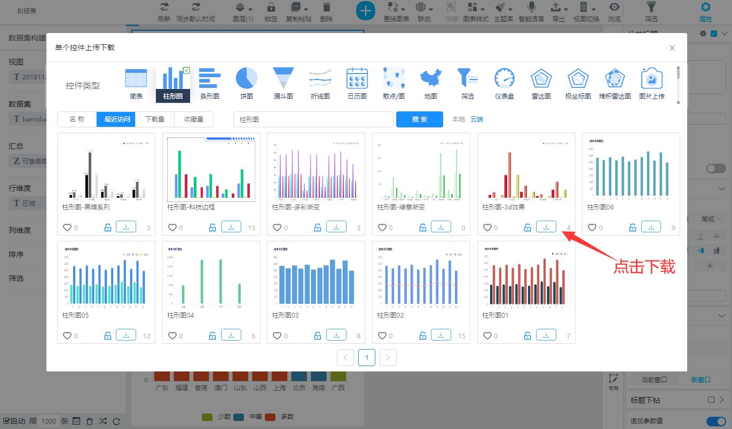The width and height of the screenshot is (732, 429).
Task: Toggle heart on 柱形图06 template
Action: tap(592, 228)
